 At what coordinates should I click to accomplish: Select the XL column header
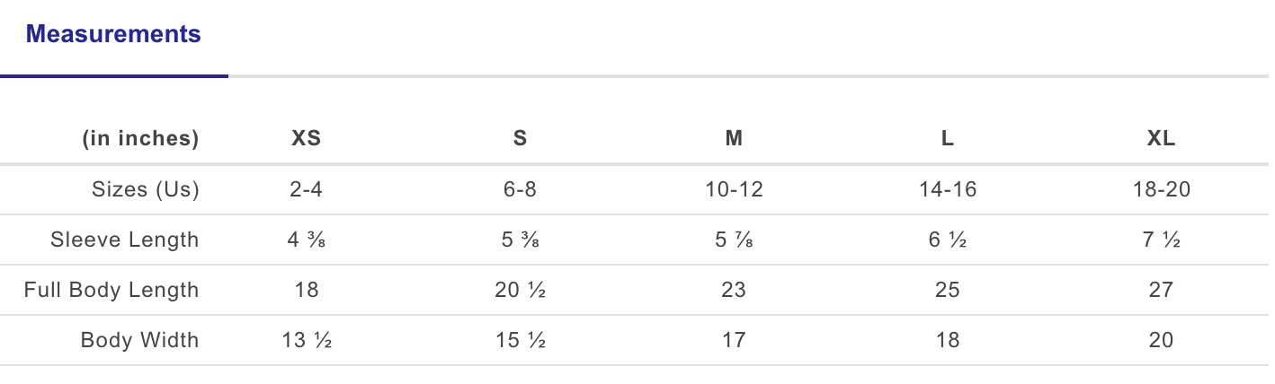click(1161, 139)
